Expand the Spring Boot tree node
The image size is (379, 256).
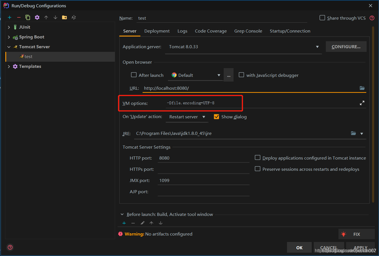point(9,37)
